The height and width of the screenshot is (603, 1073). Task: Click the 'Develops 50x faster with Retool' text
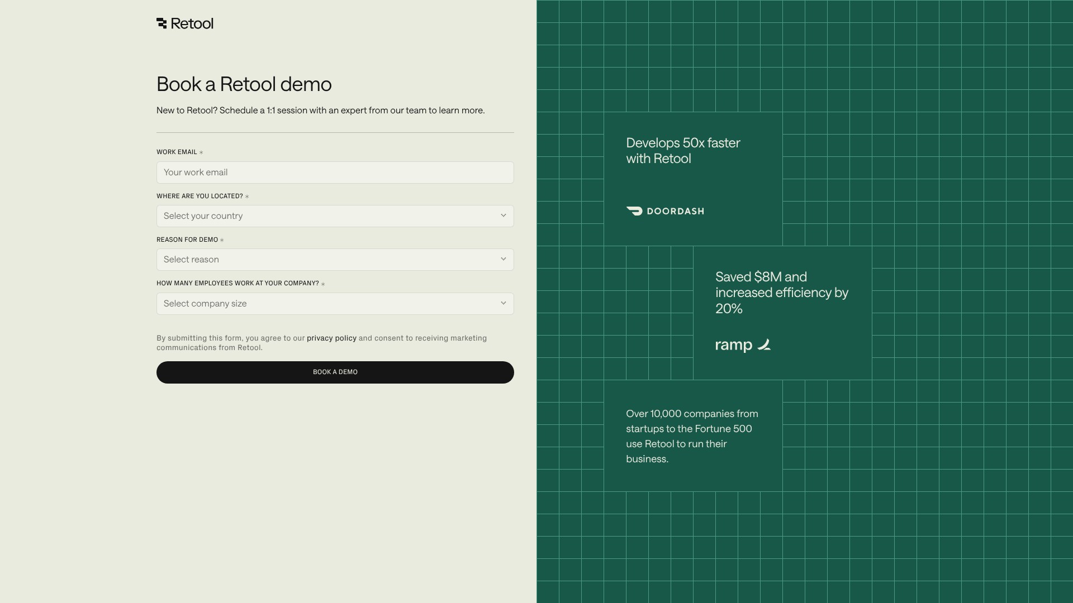[x=683, y=151]
